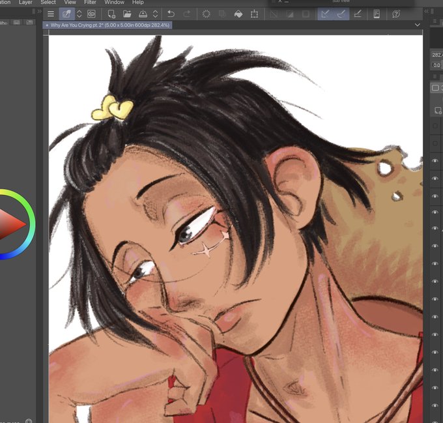
Task: Click the stepper arrows beside CLIP STUDIO icon
Action: 79,14
